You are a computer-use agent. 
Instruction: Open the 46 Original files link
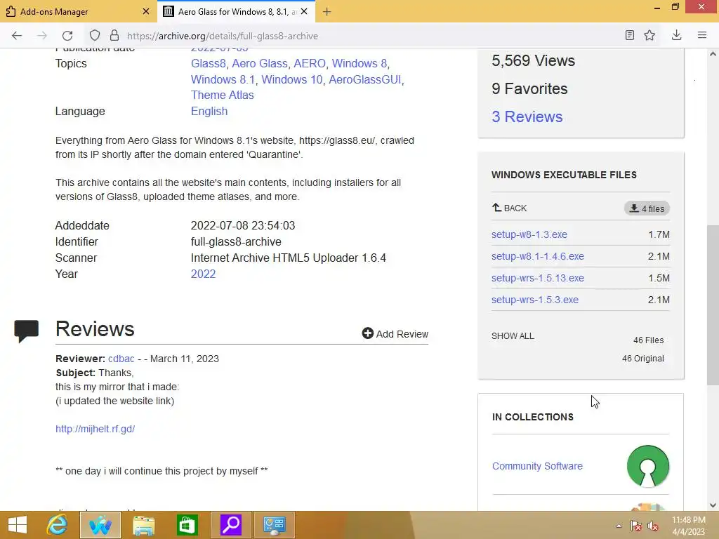click(643, 359)
